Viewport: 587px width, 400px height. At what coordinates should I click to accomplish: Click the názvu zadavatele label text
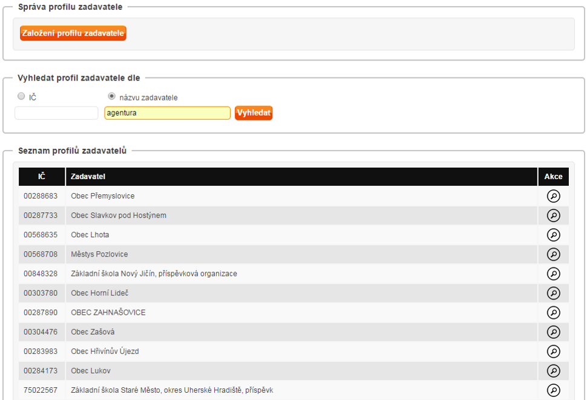[x=149, y=97]
